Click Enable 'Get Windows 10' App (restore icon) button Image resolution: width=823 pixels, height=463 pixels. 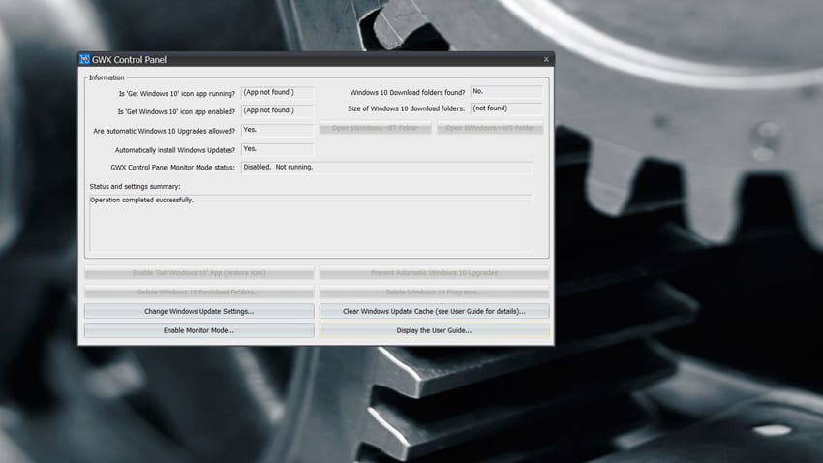click(x=198, y=273)
